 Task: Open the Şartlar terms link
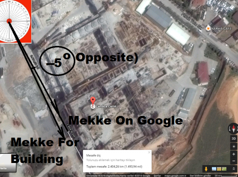point(157,176)
